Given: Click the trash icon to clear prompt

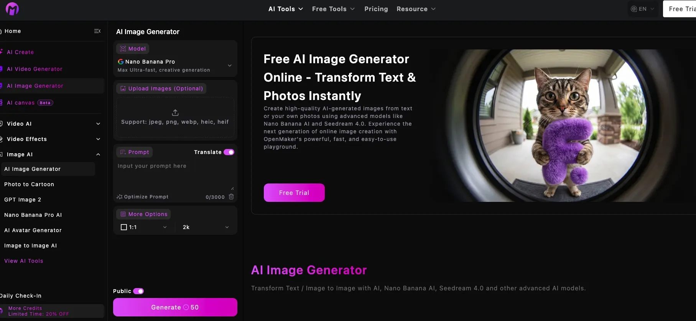Looking at the screenshot, I should [231, 197].
